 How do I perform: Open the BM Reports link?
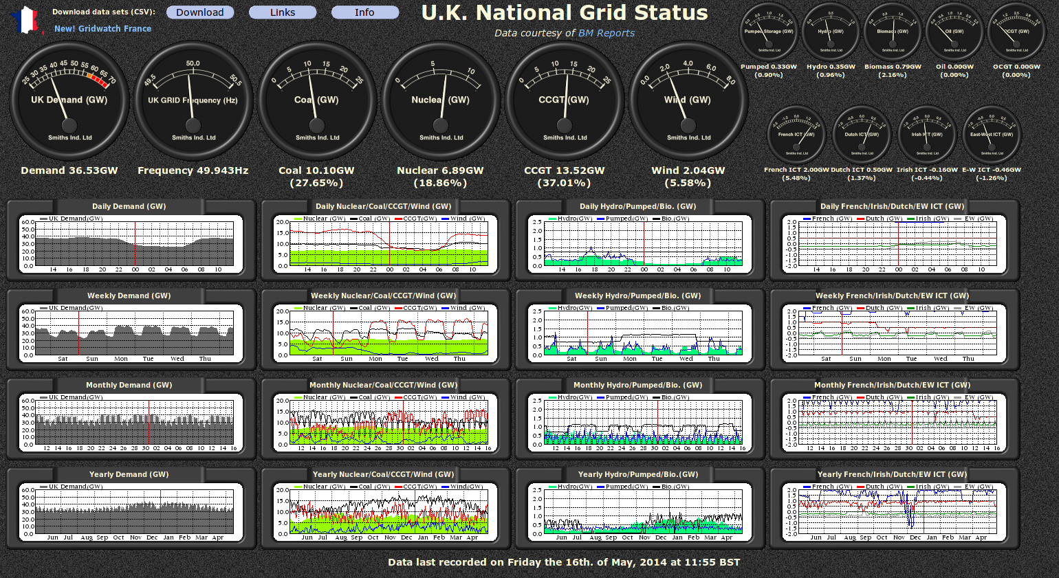606,33
